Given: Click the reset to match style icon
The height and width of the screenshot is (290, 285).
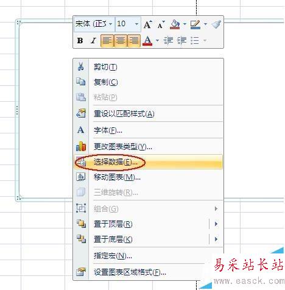Looking at the screenshot, I should (81, 113).
